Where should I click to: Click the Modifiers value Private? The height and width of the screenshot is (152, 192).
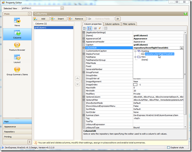pyautogui.click(x=137, y=94)
